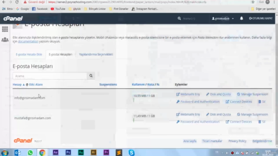Sort by Kota column
This screenshot has height=156, width=278.
coord(151,84)
